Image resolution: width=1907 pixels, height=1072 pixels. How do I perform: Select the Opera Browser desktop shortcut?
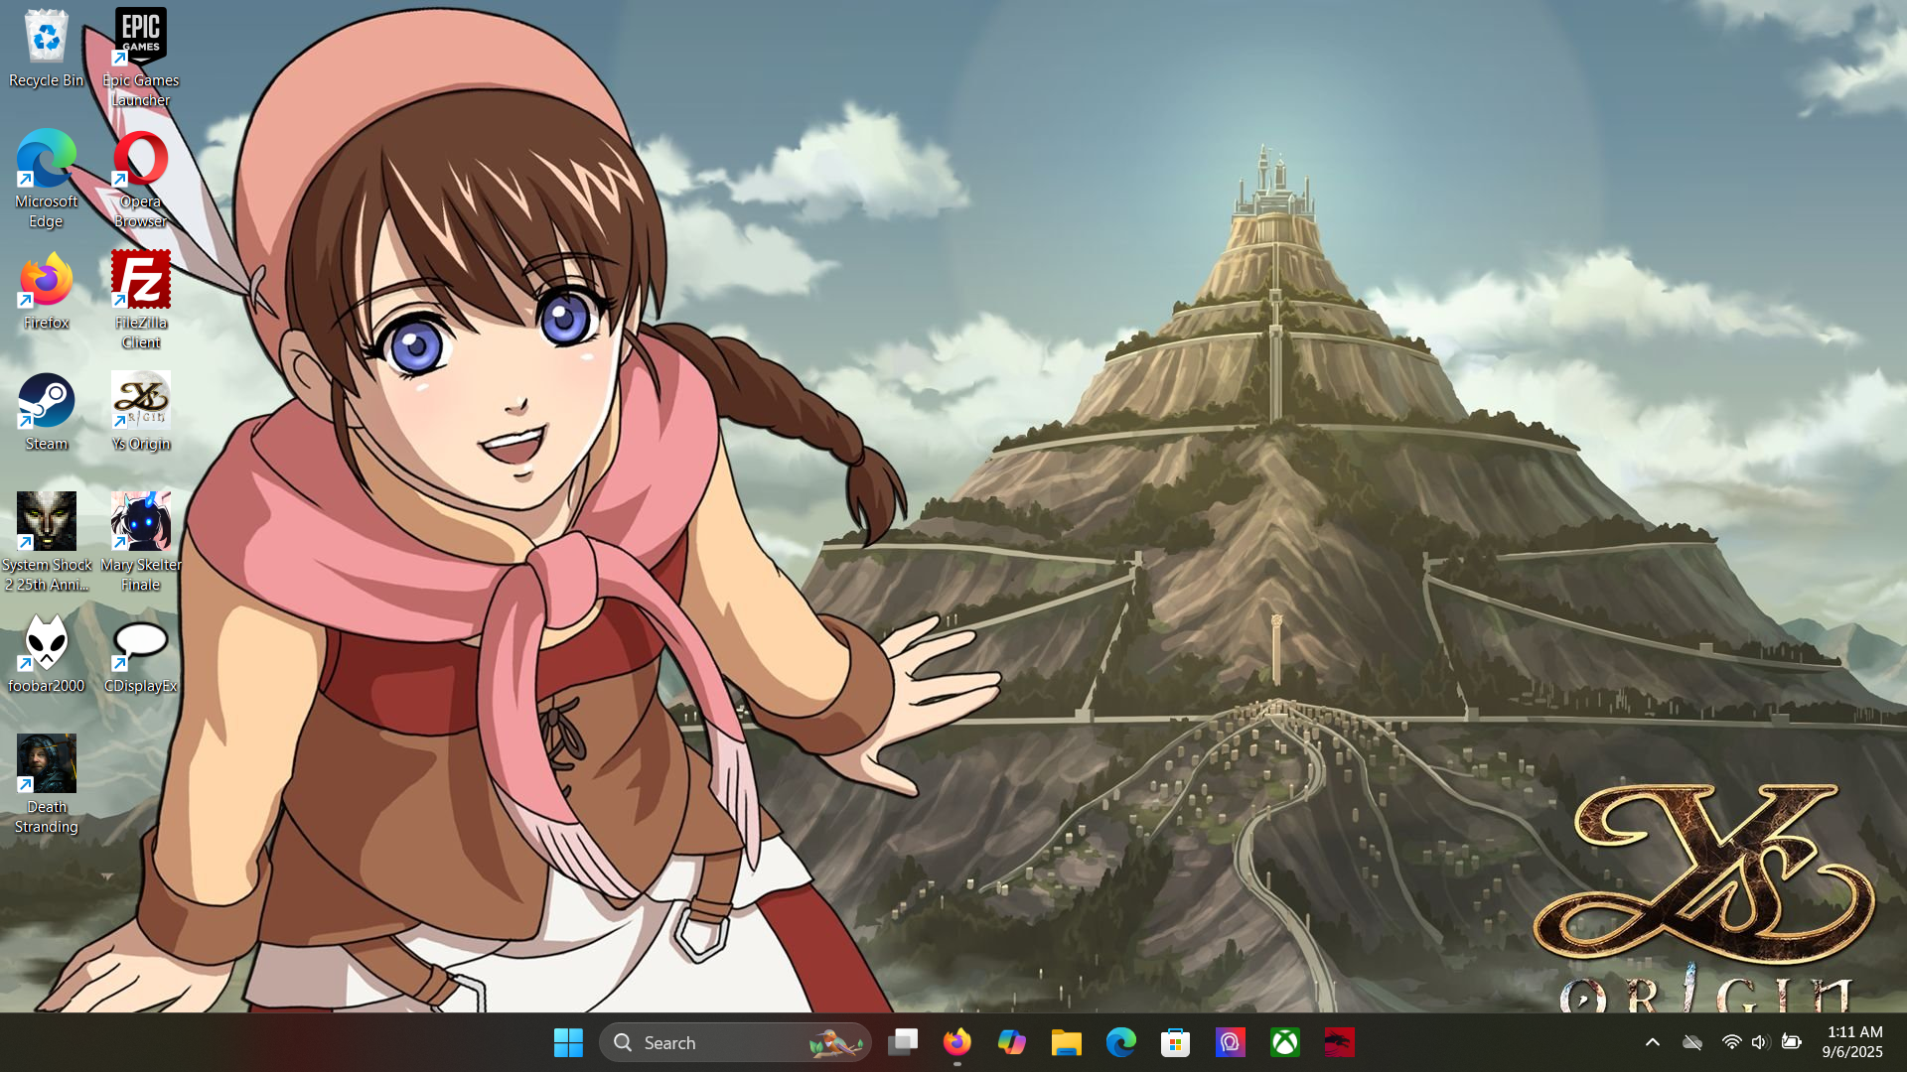click(140, 161)
